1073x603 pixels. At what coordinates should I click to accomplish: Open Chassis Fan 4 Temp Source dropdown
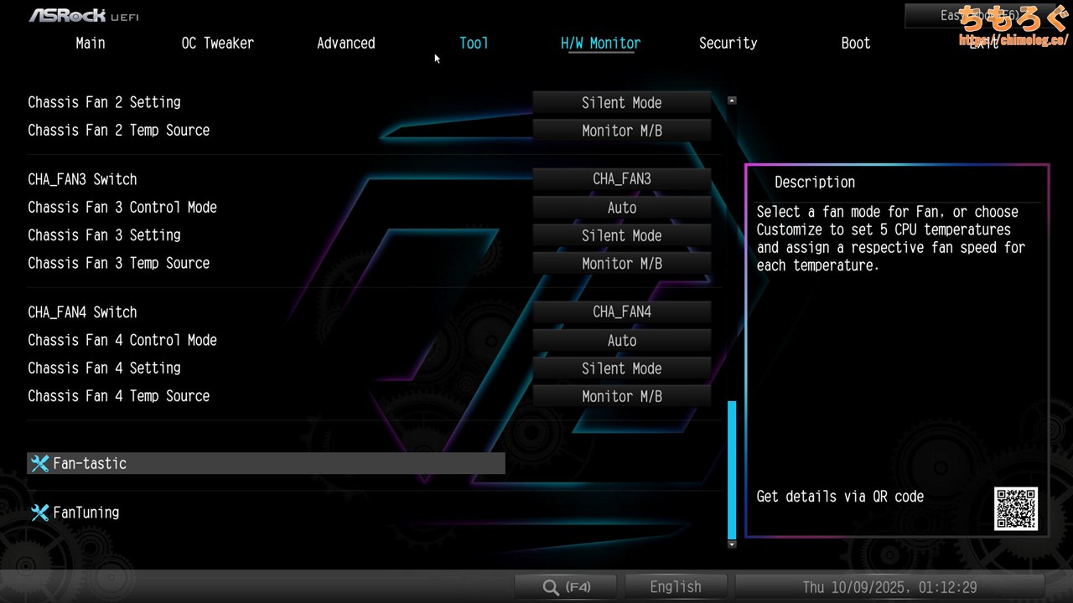621,396
